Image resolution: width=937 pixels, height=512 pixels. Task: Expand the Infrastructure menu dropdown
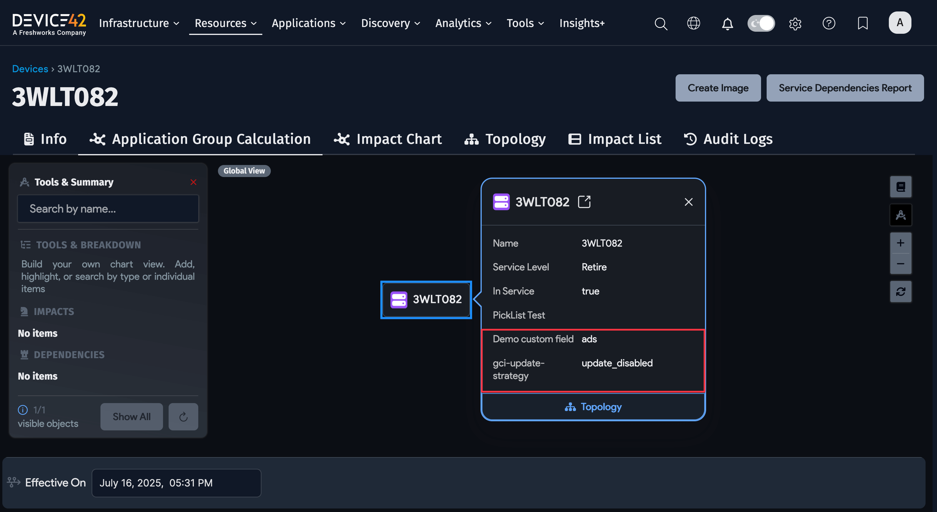(x=139, y=23)
